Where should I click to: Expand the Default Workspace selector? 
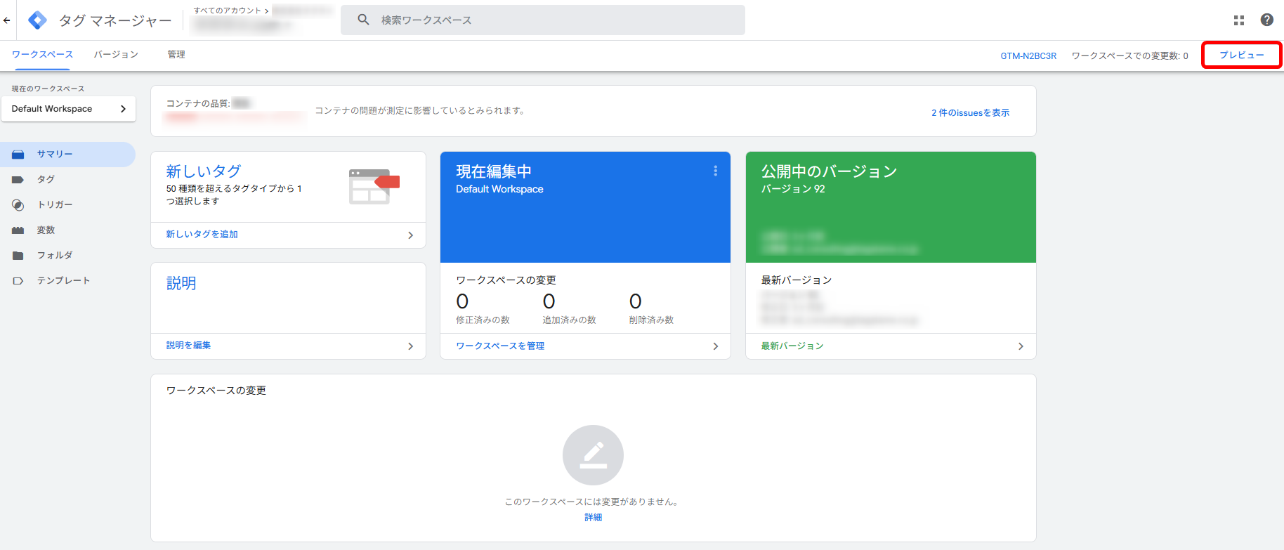[x=68, y=109]
